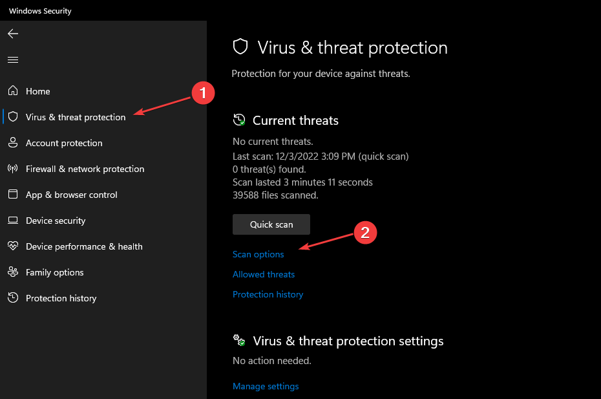Toggle the hamburger navigation menu

pos(13,59)
